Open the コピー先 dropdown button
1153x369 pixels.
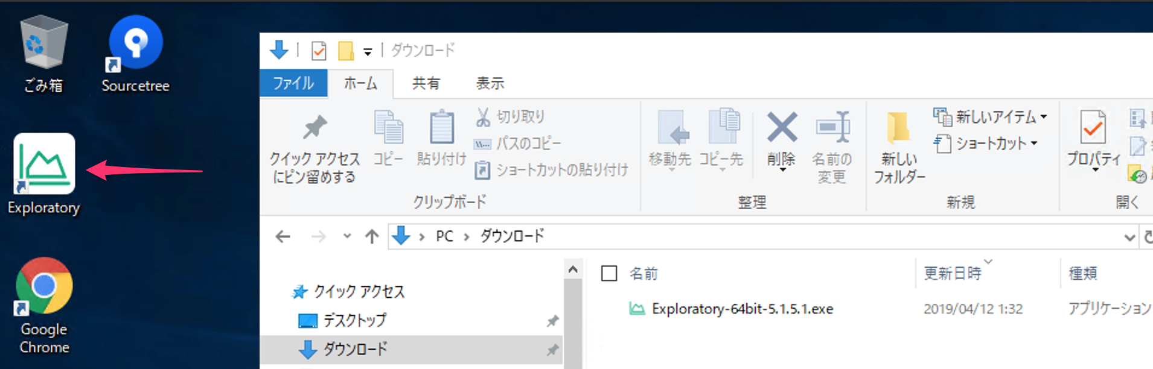[721, 142]
